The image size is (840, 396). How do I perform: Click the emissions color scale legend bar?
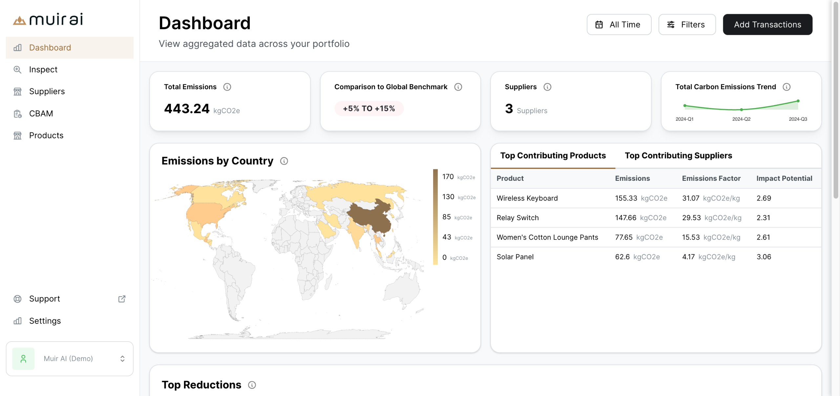[435, 217]
